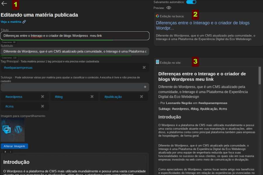
Task: Click #webparaempresas in the preview byline
Action: pyautogui.click(x=213, y=103)
